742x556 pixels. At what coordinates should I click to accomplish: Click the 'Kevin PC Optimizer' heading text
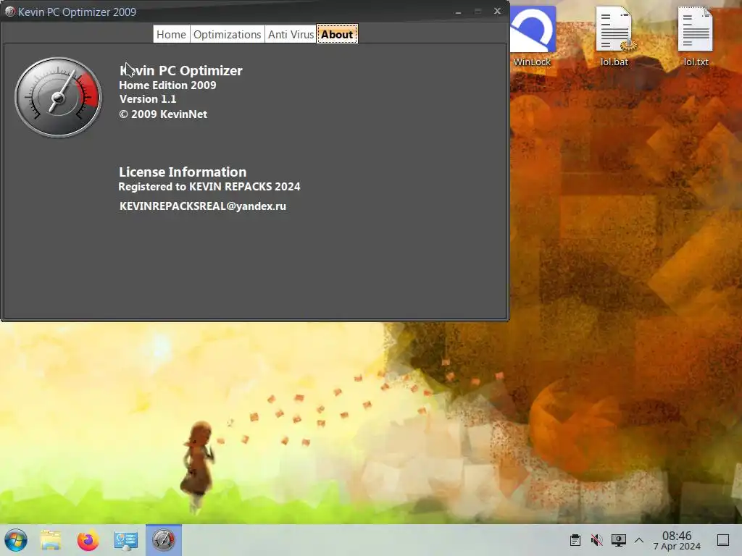click(x=180, y=70)
